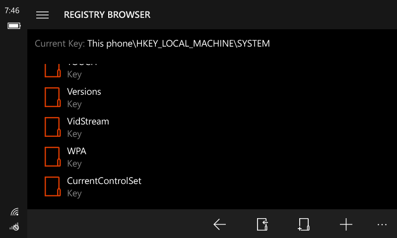Click the CurrentControlSet key icon
Viewport: 397px width, 238px height.
point(52,186)
